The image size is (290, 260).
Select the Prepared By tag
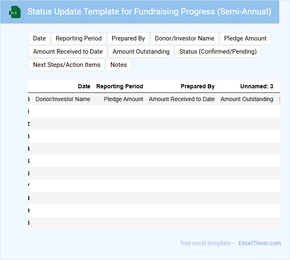coord(128,38)
